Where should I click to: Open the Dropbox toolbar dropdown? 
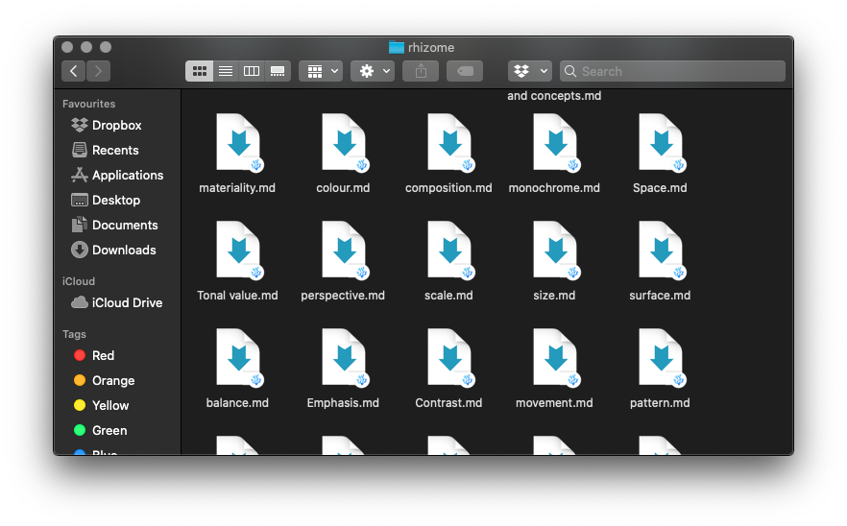coord(530,71)
